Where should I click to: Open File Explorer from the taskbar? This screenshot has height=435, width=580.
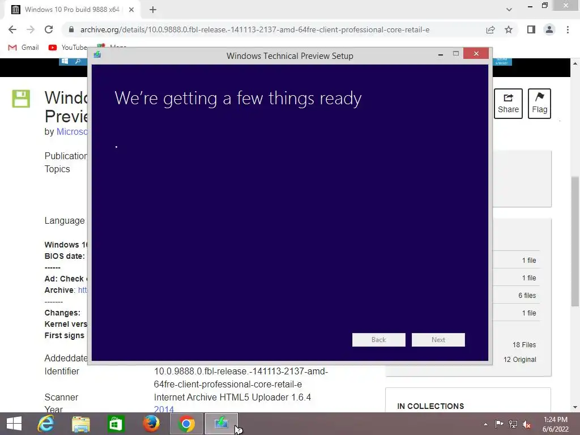[x=80, y=424]
